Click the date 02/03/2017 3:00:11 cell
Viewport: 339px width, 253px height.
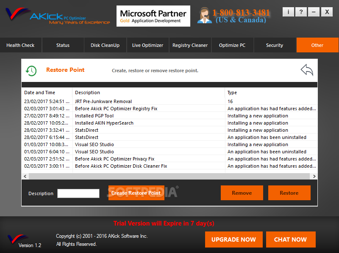point(47,166)
